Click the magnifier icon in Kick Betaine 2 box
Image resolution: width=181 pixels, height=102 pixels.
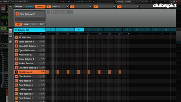click(43, 20)
